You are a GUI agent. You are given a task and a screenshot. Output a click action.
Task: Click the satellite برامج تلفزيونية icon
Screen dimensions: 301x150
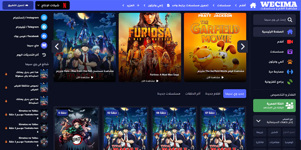tap(290, 82)
